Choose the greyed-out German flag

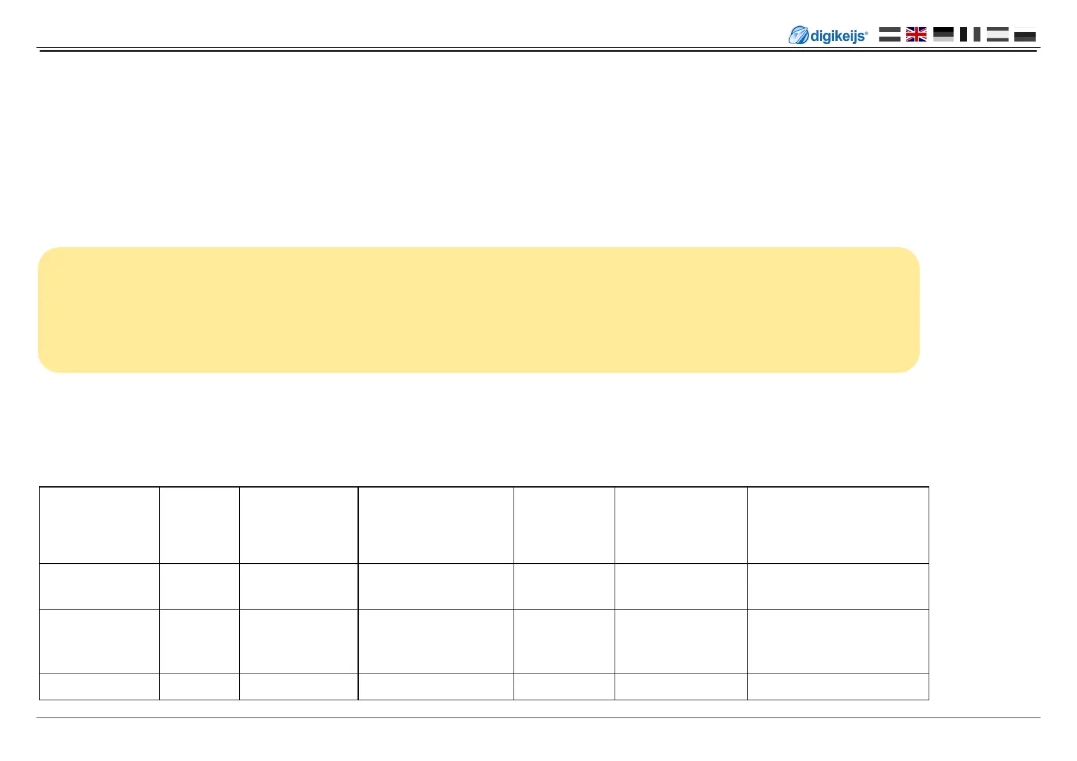943,35
